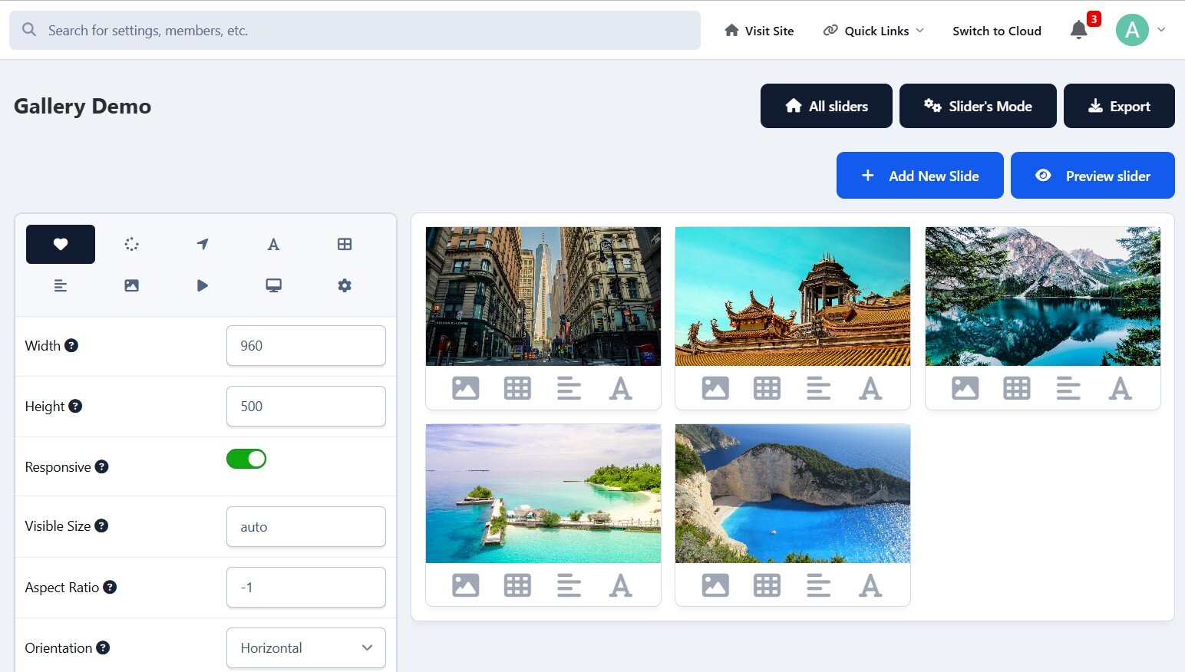Select the cliff beach slide thumbnail
The image size is (1185, 672).
pos(793,493)
